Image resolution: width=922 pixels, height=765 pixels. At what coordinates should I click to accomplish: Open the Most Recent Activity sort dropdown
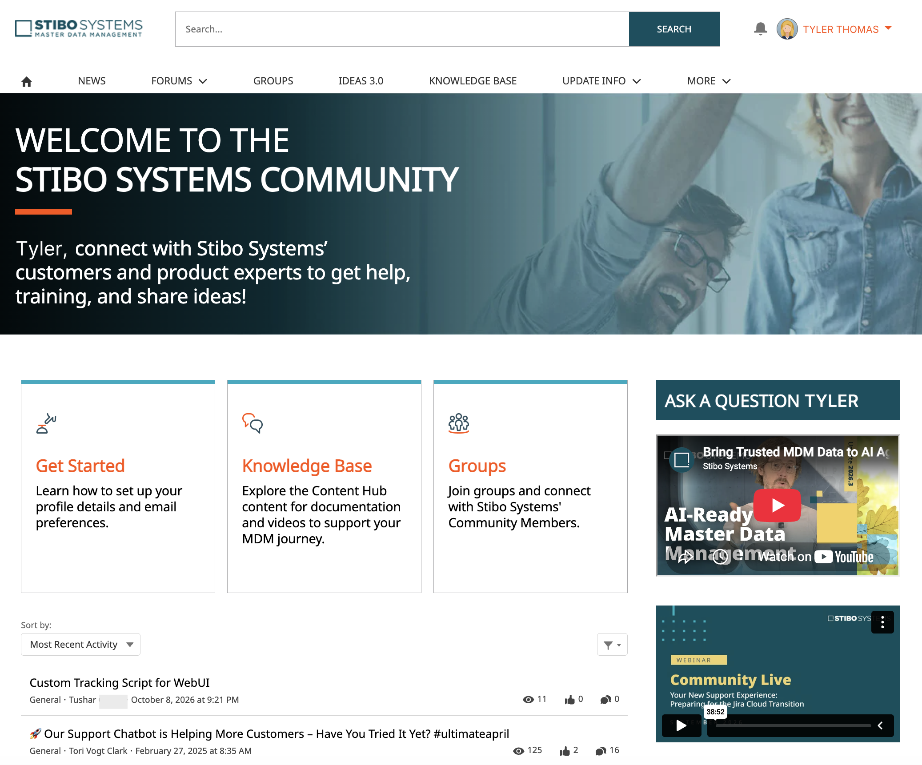pyautogui.click(x=80, y=645)
